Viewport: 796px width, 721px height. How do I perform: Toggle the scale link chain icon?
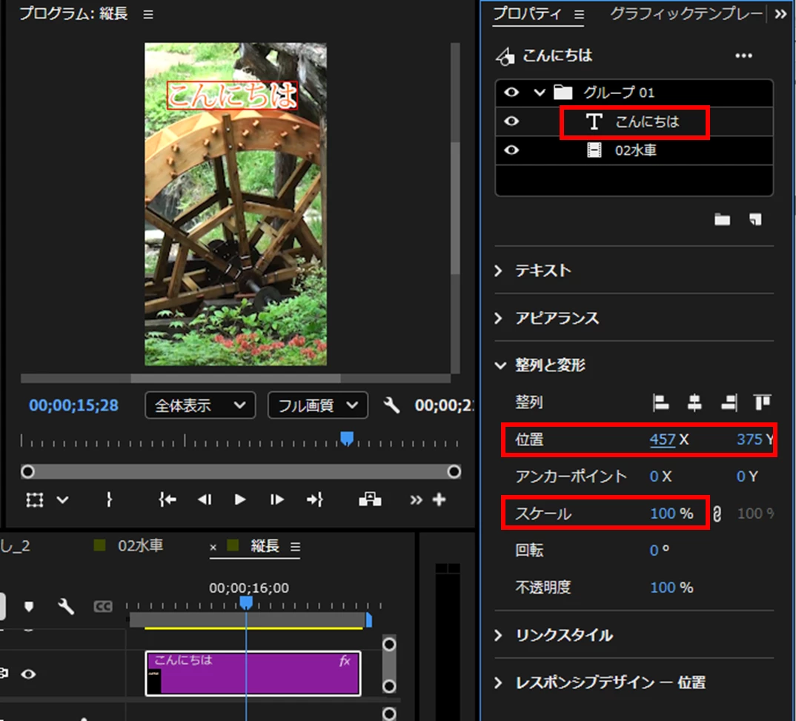[717, 514]
